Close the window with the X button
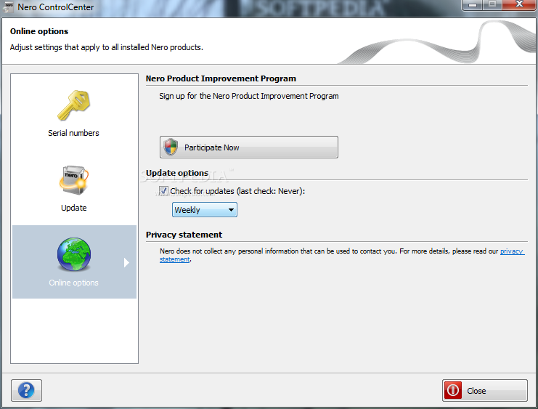This screenshot has width=538, height=409. coord(519,5)
